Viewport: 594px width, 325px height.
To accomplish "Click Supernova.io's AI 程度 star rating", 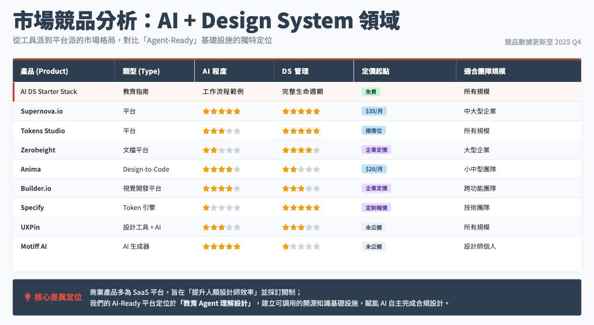I will (x=221, y=111).
